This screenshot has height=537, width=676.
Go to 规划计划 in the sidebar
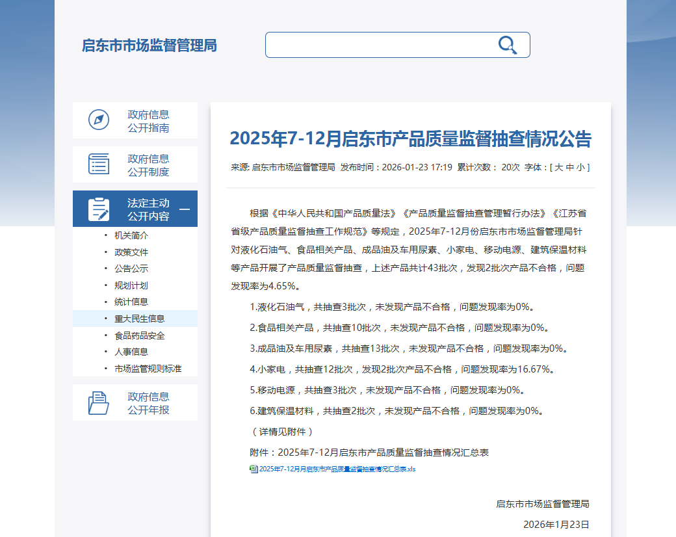(x=131, y=285)
